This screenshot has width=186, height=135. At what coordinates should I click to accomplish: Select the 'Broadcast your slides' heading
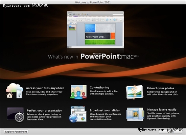(104, 110)
